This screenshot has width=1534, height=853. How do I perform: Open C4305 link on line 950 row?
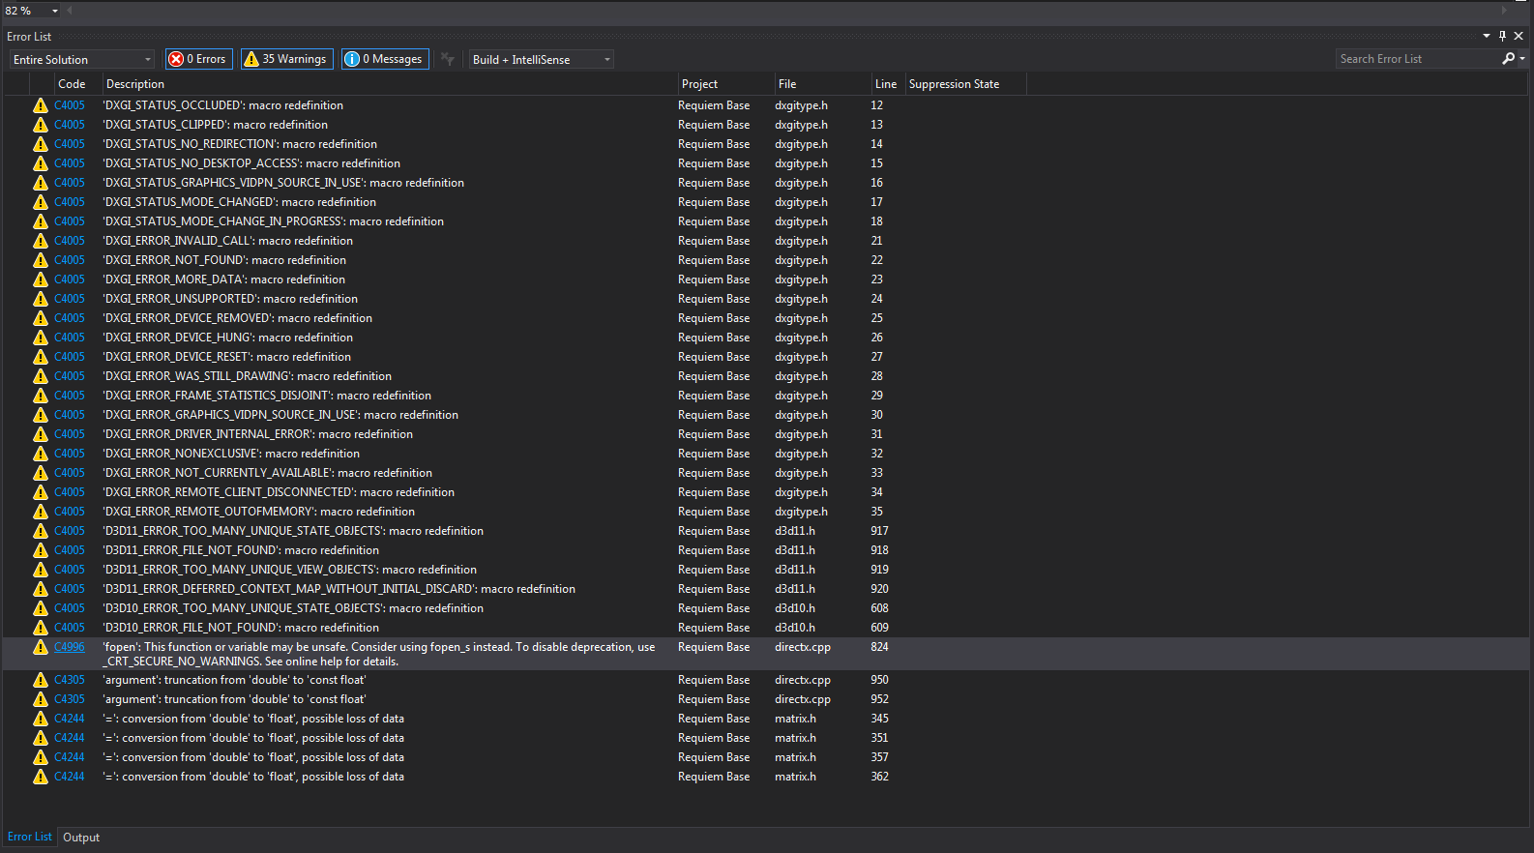pyautogui.click(x=70, y=680)
